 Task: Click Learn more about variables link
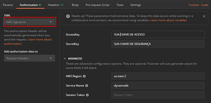tap(169, 20)
